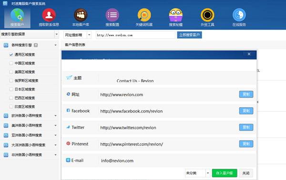
Task: Open the 搜索客户 globe icon
Action: pyautogui.click(x=17, y=15)
